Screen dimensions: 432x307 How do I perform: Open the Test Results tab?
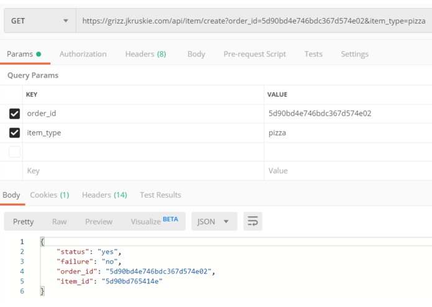click(x=160, y=195)
